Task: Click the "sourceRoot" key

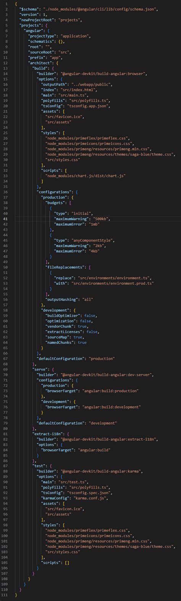Action: pyautogui.click(x=41, y=52)
